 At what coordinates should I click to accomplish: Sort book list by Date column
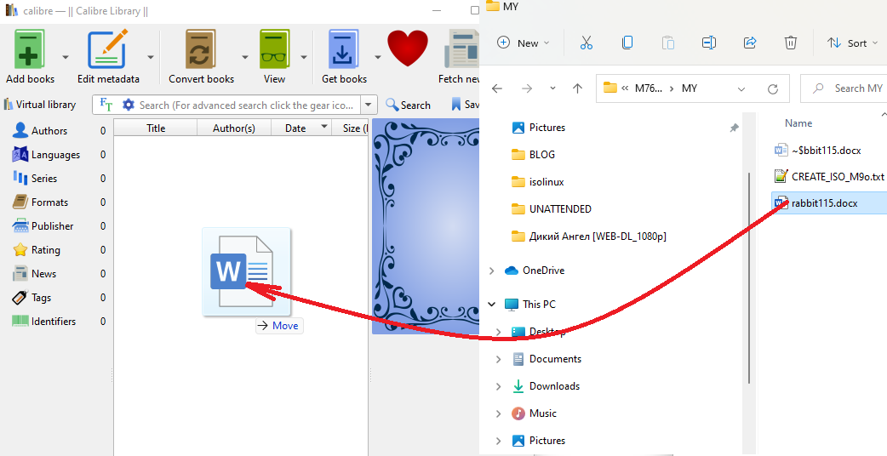(x=300, y=128)
